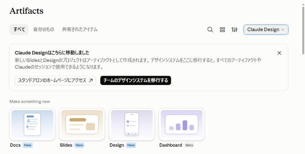Open the filter sliders icon
The width and height of the screenshot is (305, 154).
click(234, 30)
